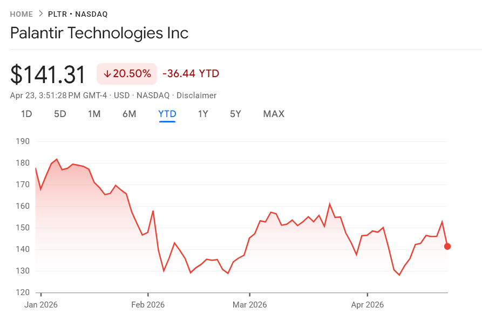Navigate to the HOME breadcrumb
The image size is (482, 321).
(21, 14)
